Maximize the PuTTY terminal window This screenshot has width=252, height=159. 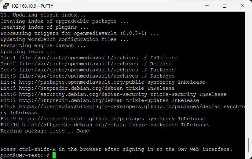coord(225,6)
